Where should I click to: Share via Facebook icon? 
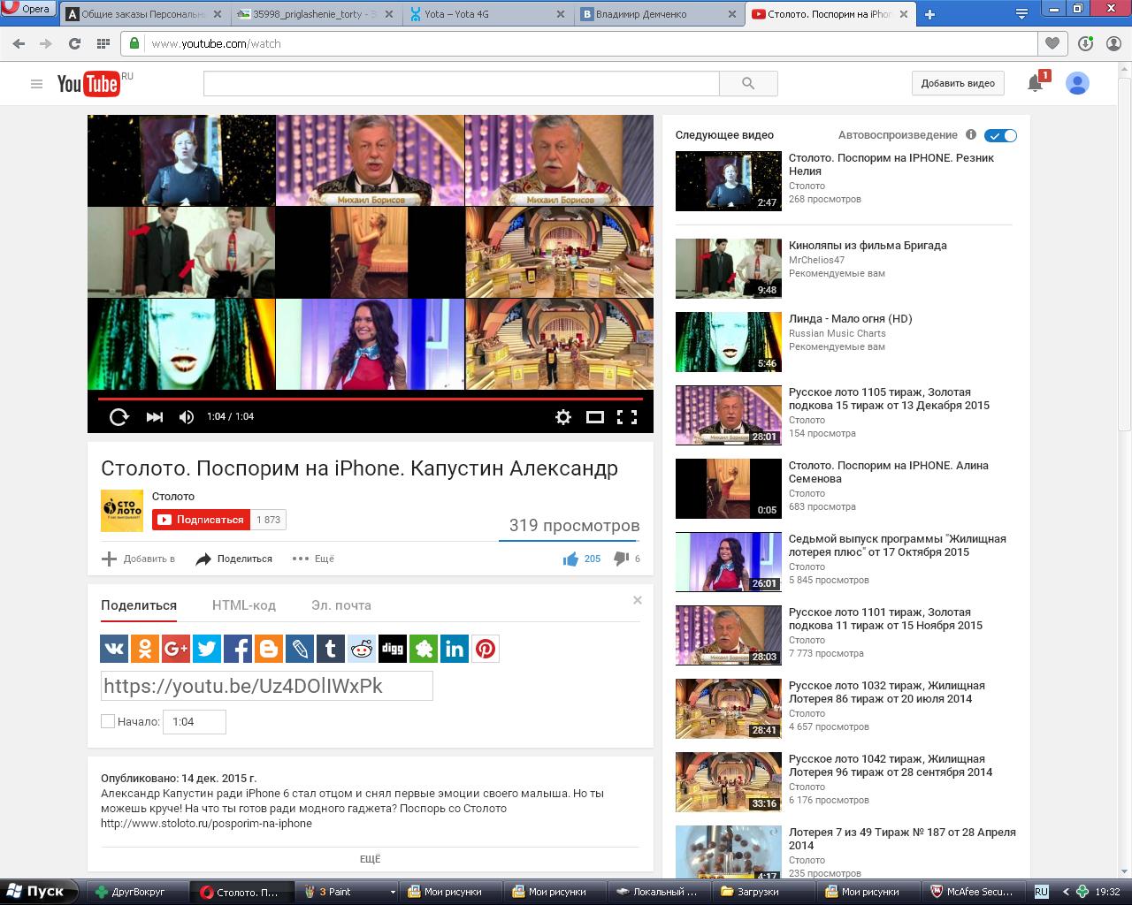[x=238, y=649]
